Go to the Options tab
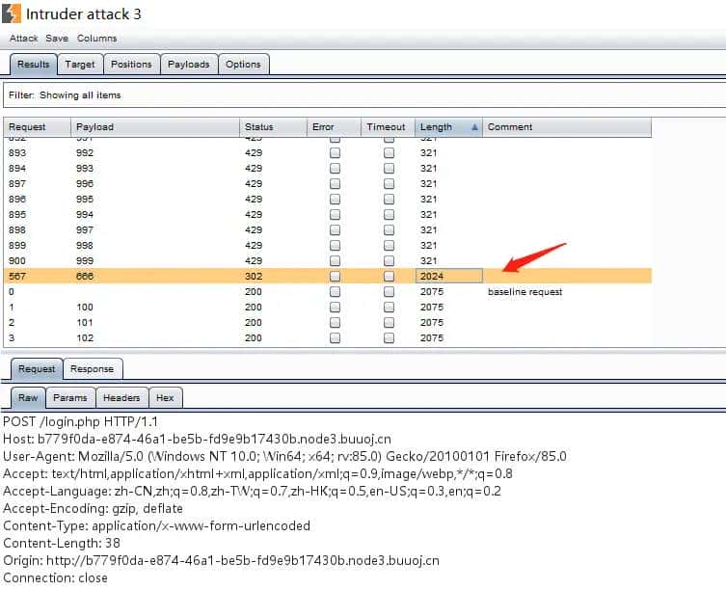726x590 pixels. click(243, 65)
